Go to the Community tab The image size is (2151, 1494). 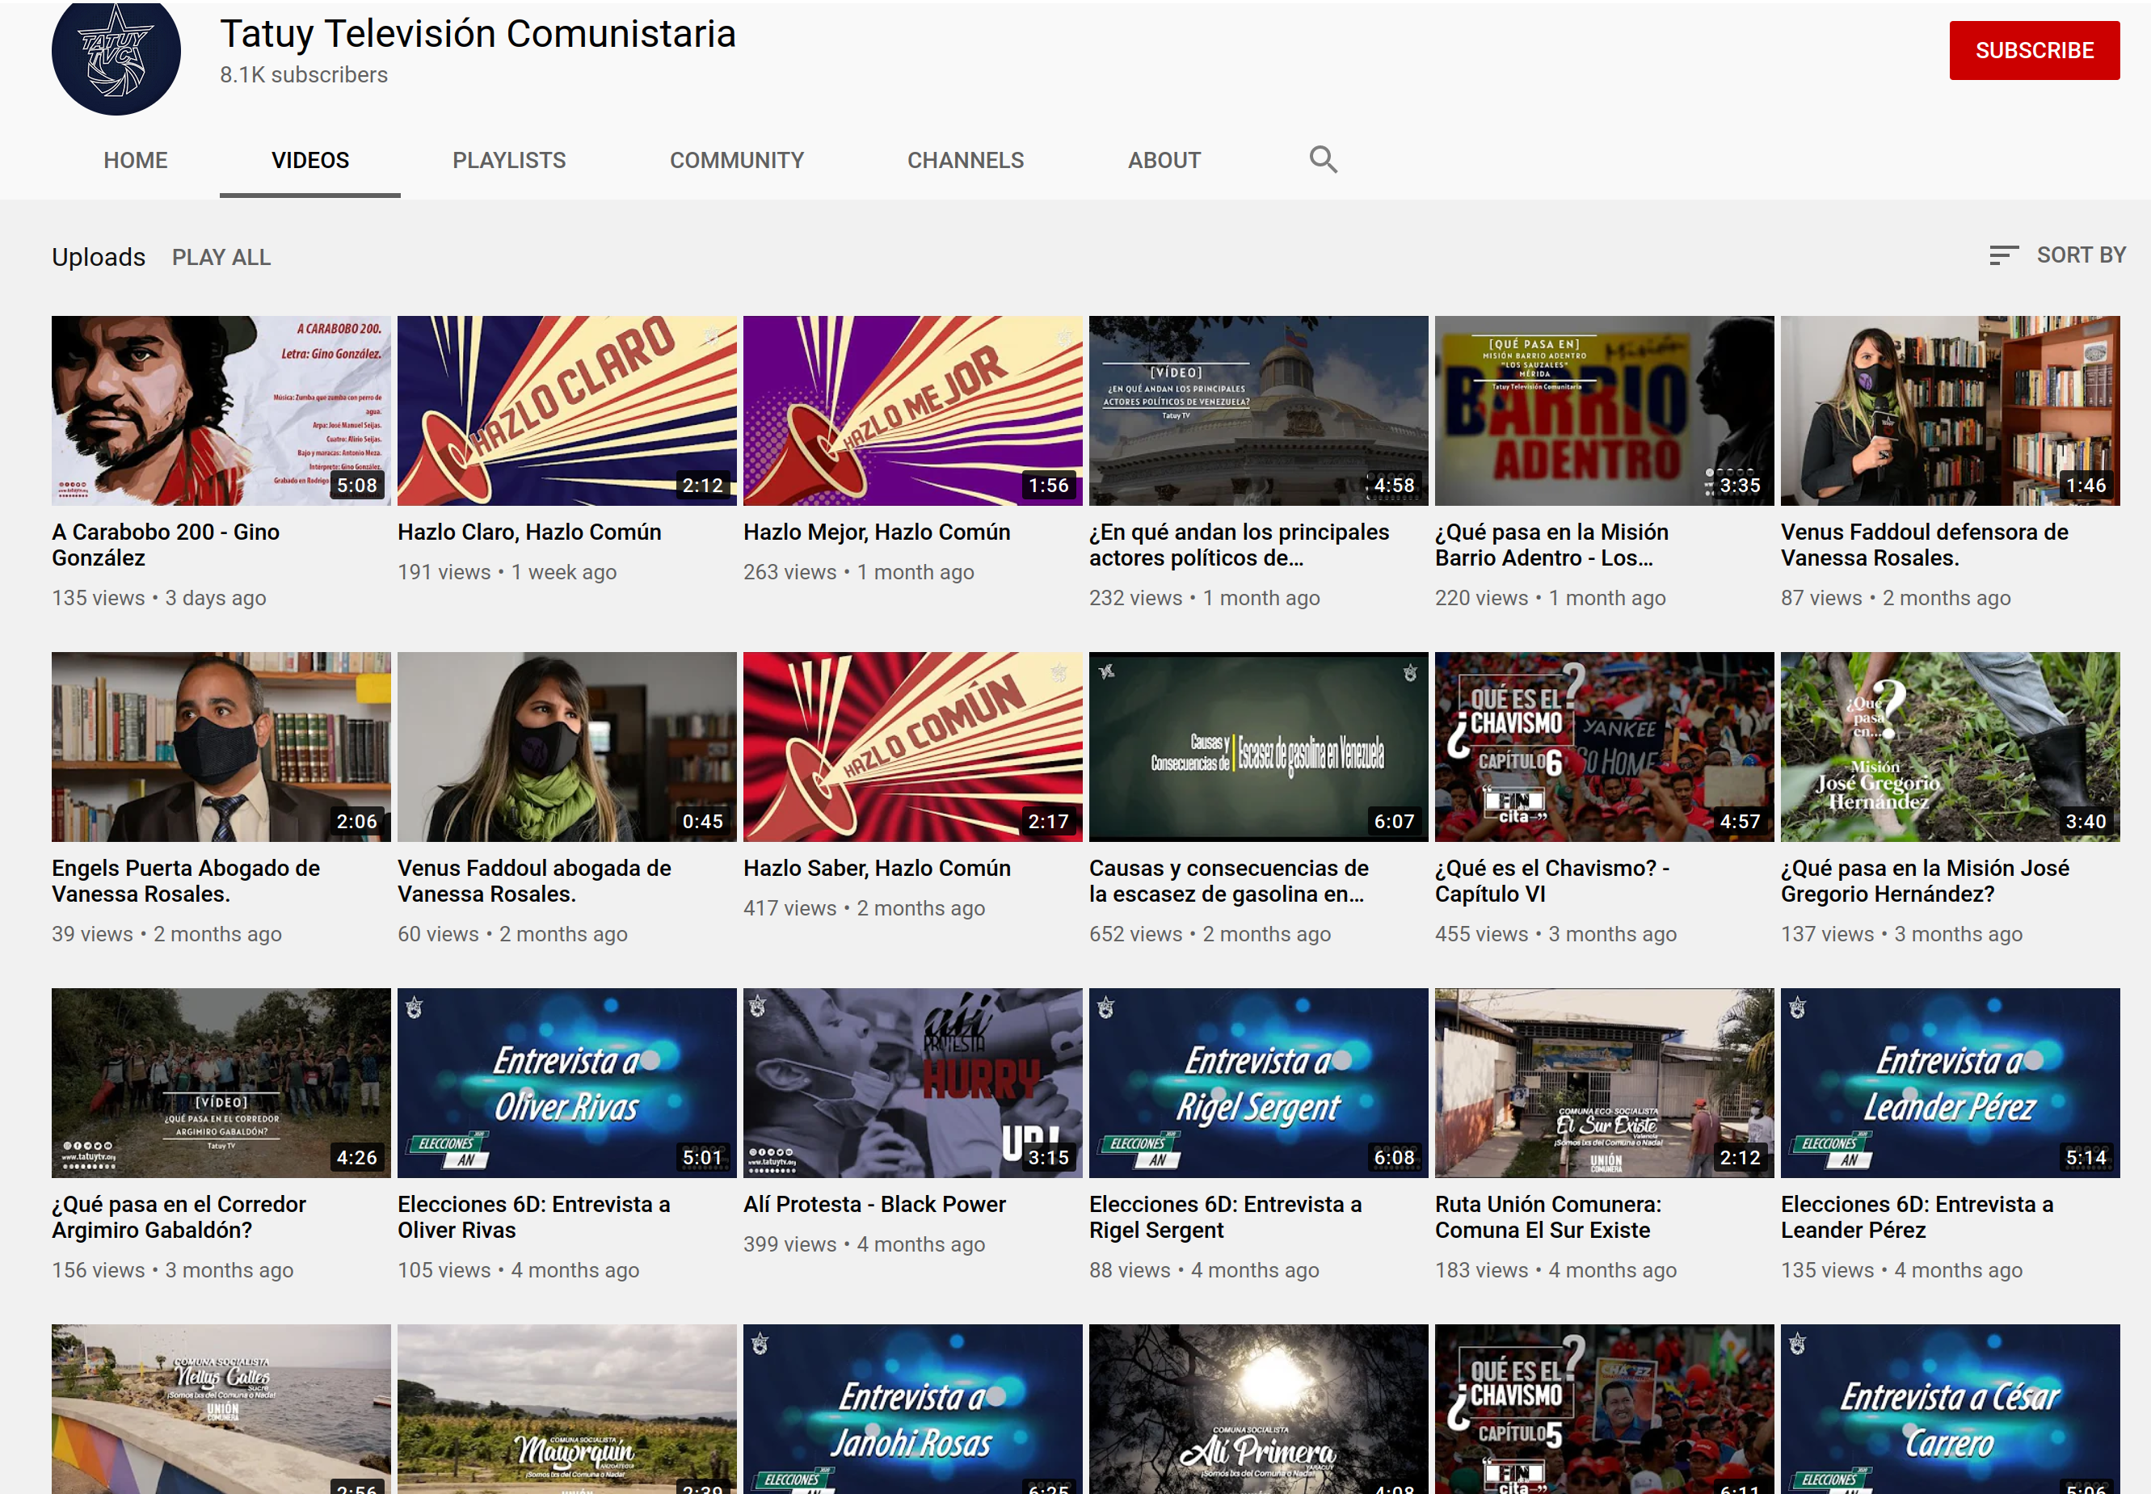[737, 160]
